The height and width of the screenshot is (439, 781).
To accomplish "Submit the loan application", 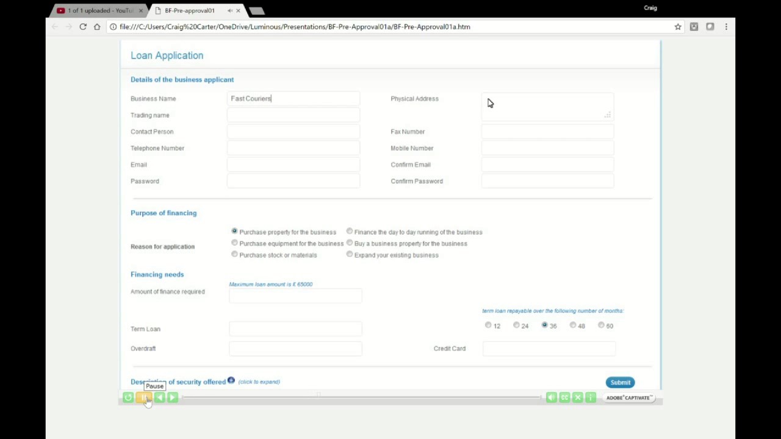I will pyautogui.click(x=621, y=382).
